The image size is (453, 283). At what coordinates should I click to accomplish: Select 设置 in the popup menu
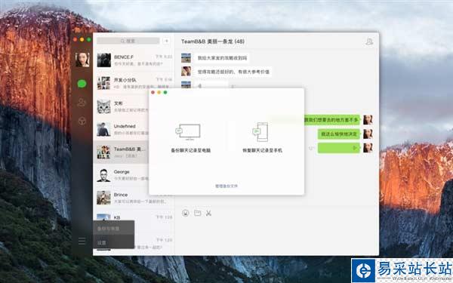click(x=113, y=242)
